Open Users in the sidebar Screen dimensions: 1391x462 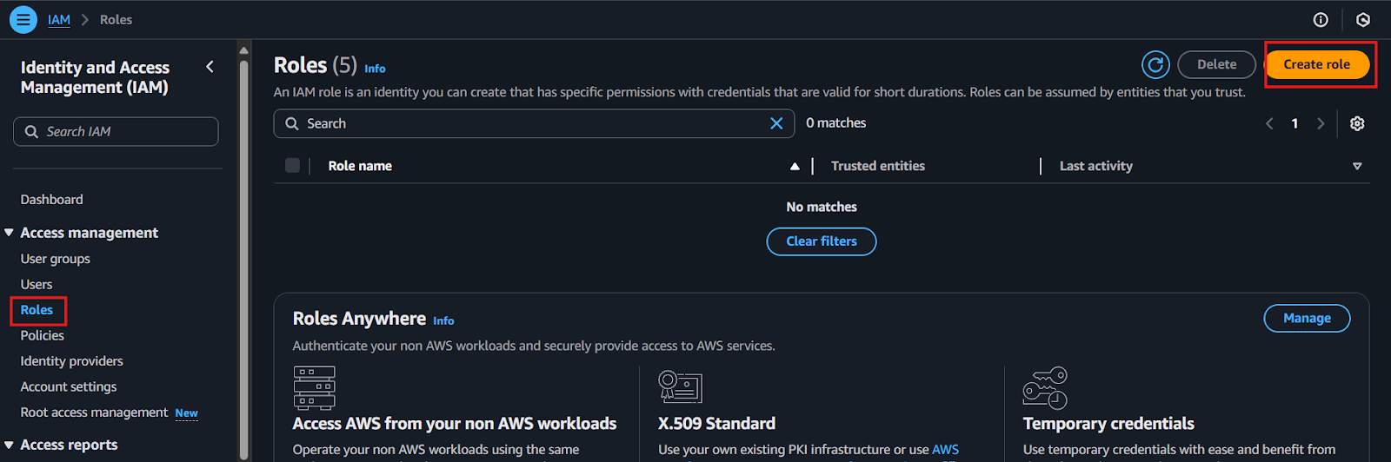point(37,284)
